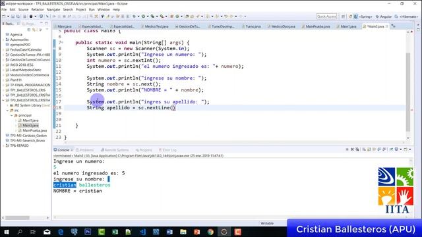Select the ejemplosPOO project
The height and width of the screenshot is (237, 422).
pos(20,45)
